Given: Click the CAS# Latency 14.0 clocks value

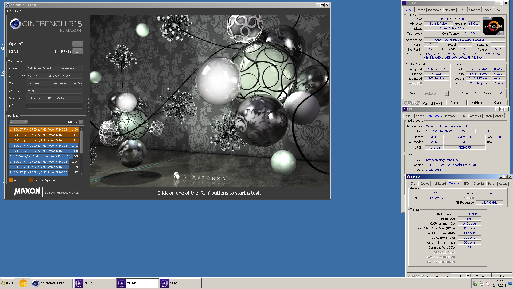Looking at the screenshot, I should tap(469, 223).
